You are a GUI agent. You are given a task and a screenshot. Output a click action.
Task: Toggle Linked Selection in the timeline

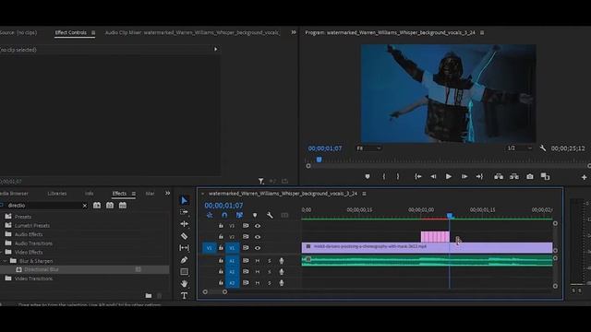point(239,215)
